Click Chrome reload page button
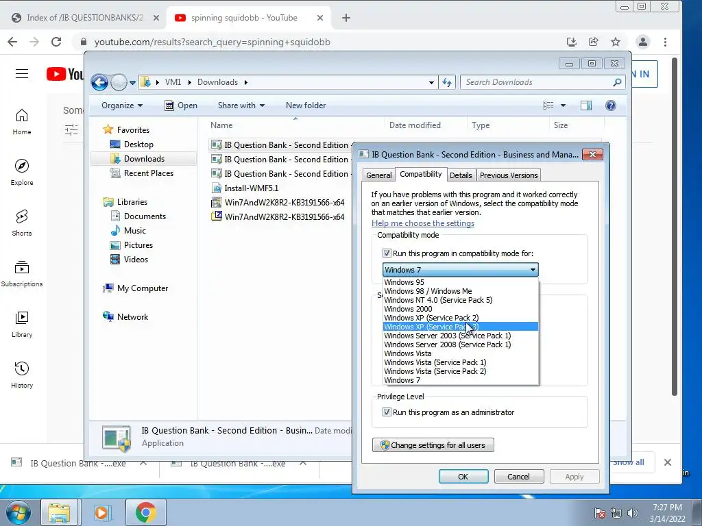Image resolution: width=702 pixels, height=526 pixels. (56, 42)
